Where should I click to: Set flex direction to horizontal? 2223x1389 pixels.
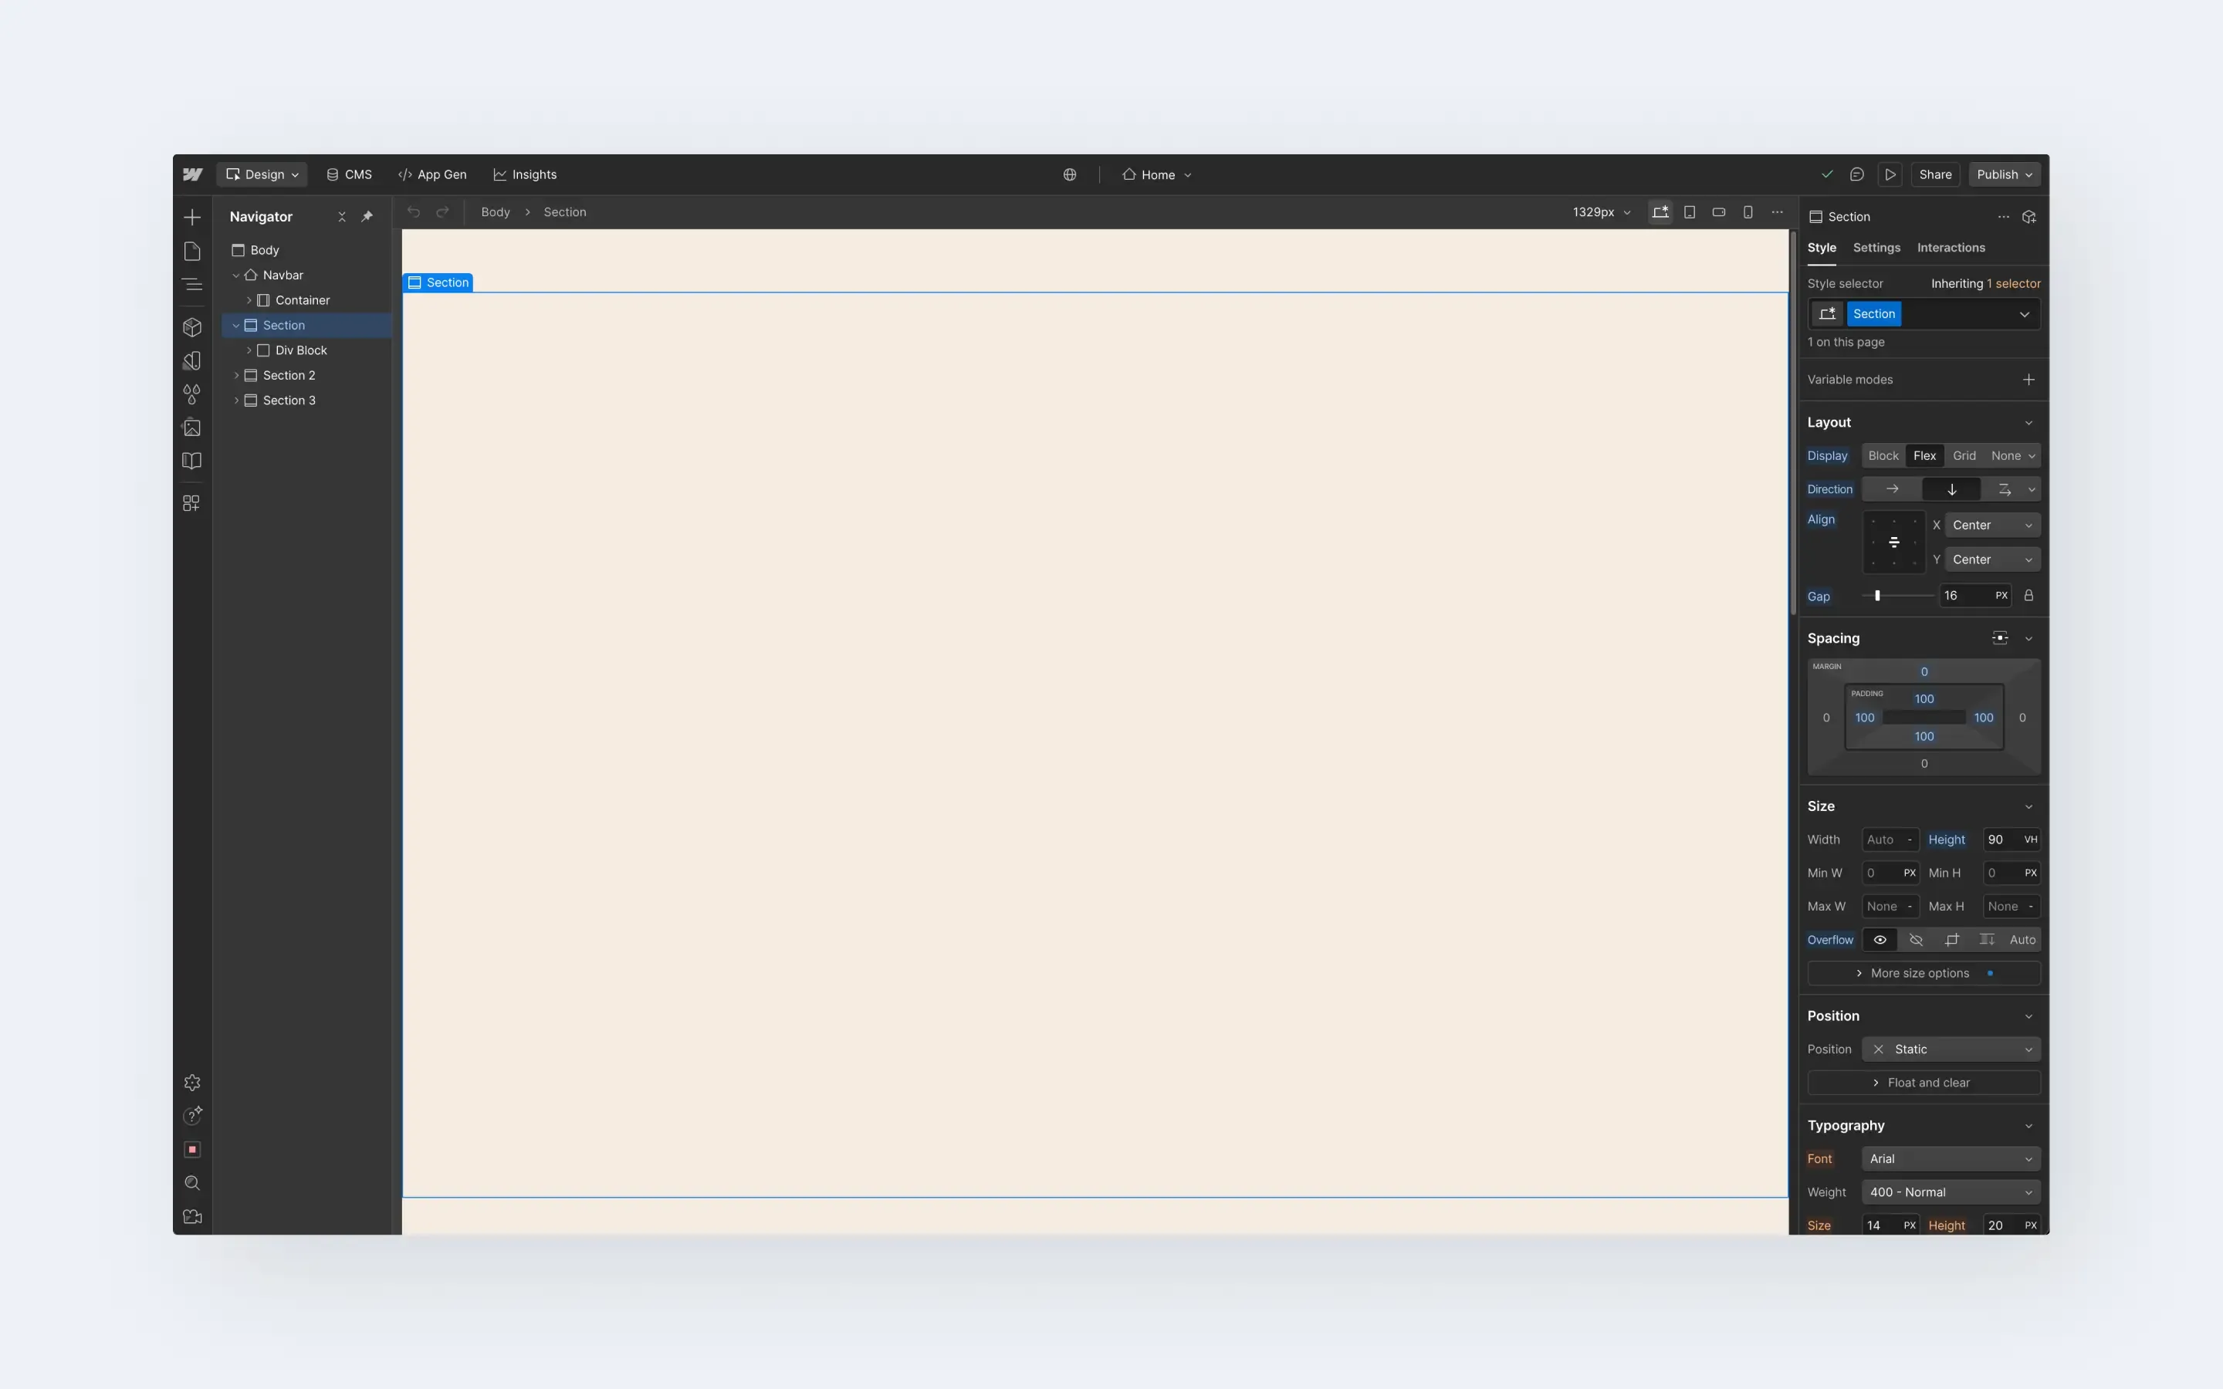1891,490
